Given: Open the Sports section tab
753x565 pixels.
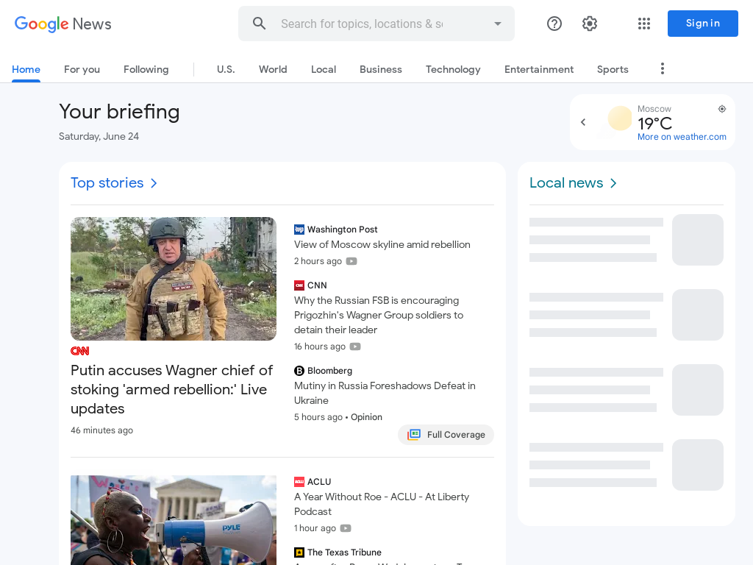Looking at the screenshot, I should click(x=613, y=70).
